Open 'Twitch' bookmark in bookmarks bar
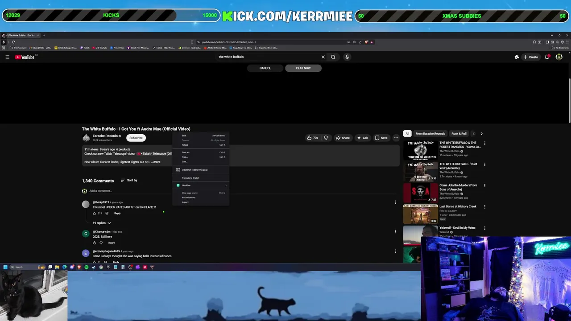The height and width of the screenshot is (321, 571). (85, 48)
